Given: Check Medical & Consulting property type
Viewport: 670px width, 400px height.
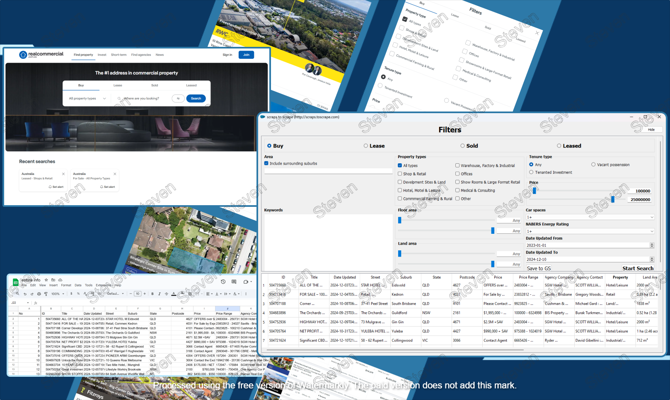Looking at the screenshot, I should pos(457,190).
